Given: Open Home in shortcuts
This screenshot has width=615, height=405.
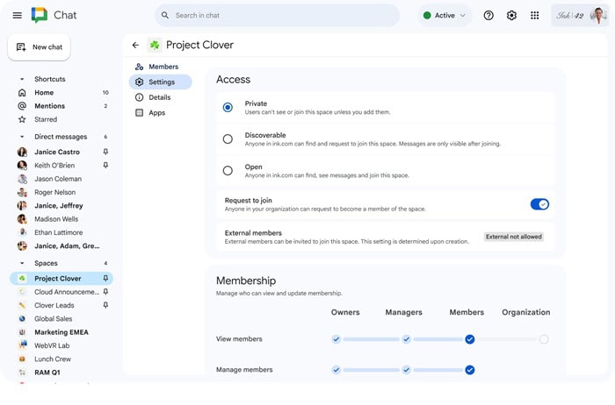Looking at the screenshot, I should click(61, 92).
